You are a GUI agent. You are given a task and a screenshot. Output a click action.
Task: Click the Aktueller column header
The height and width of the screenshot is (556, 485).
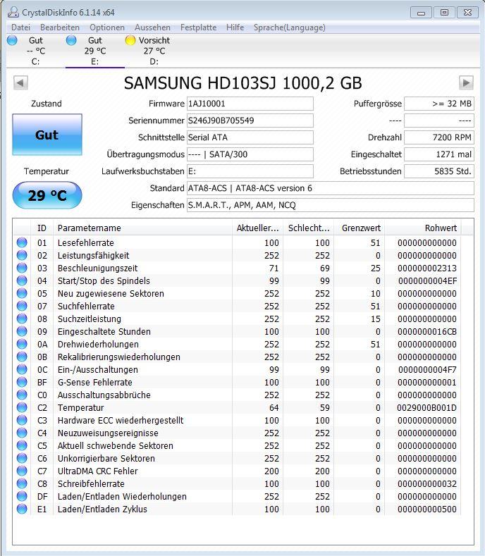pyautogui.click(x=257, y=228)
